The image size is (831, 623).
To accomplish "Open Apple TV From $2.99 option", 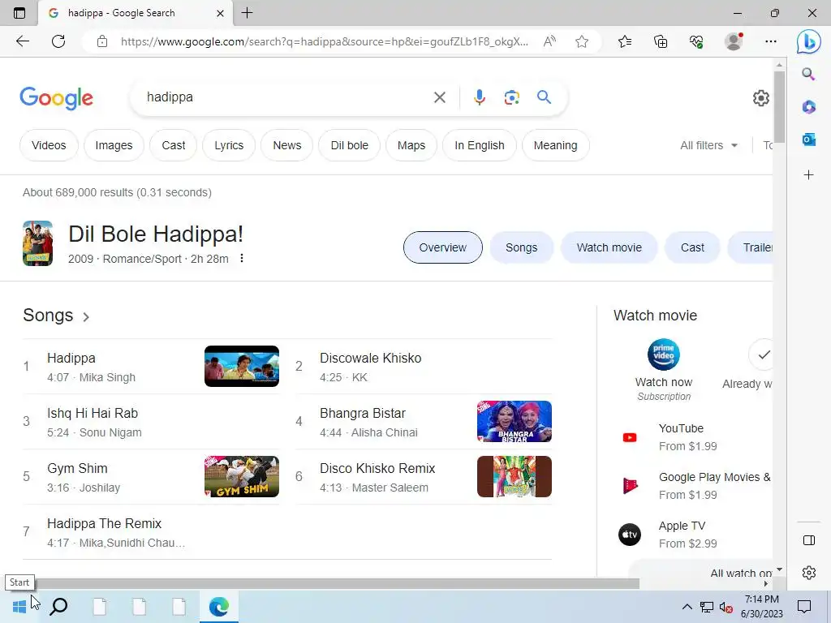I will 688,535.
